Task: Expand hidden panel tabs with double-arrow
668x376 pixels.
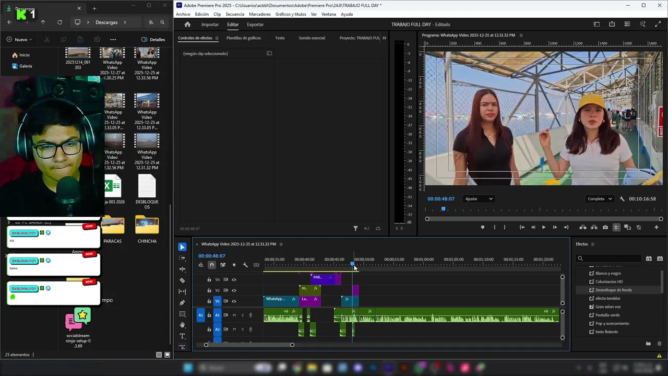Action: (385, 38)
